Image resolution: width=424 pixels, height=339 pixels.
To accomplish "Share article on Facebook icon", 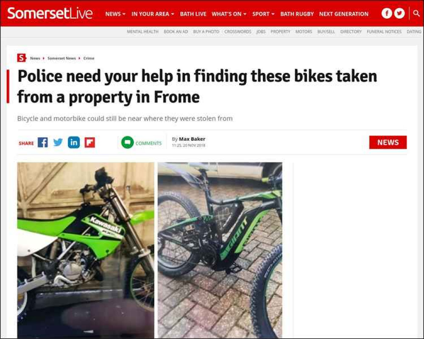I will (42, 142).
